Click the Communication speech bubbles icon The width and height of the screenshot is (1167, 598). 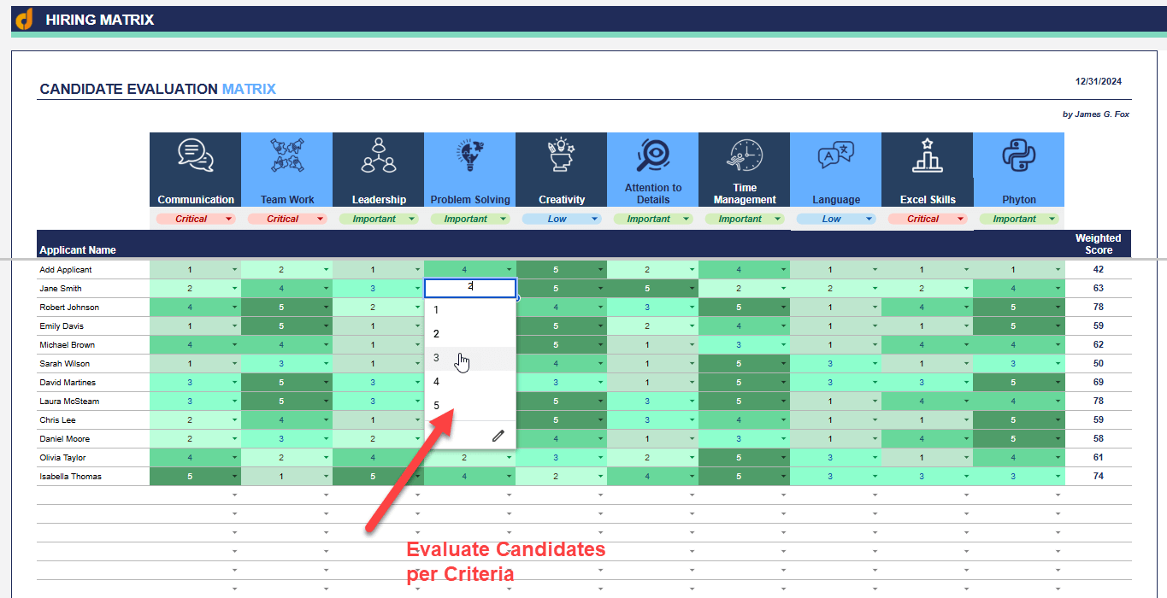pos(196,155)
